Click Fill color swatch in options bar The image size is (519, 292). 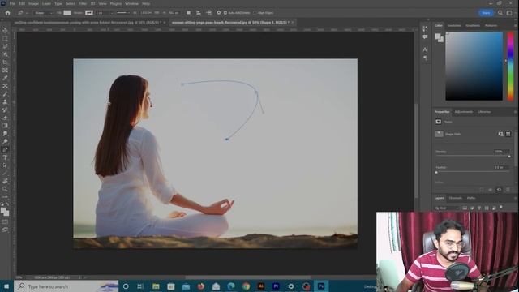tap(67, 13)
